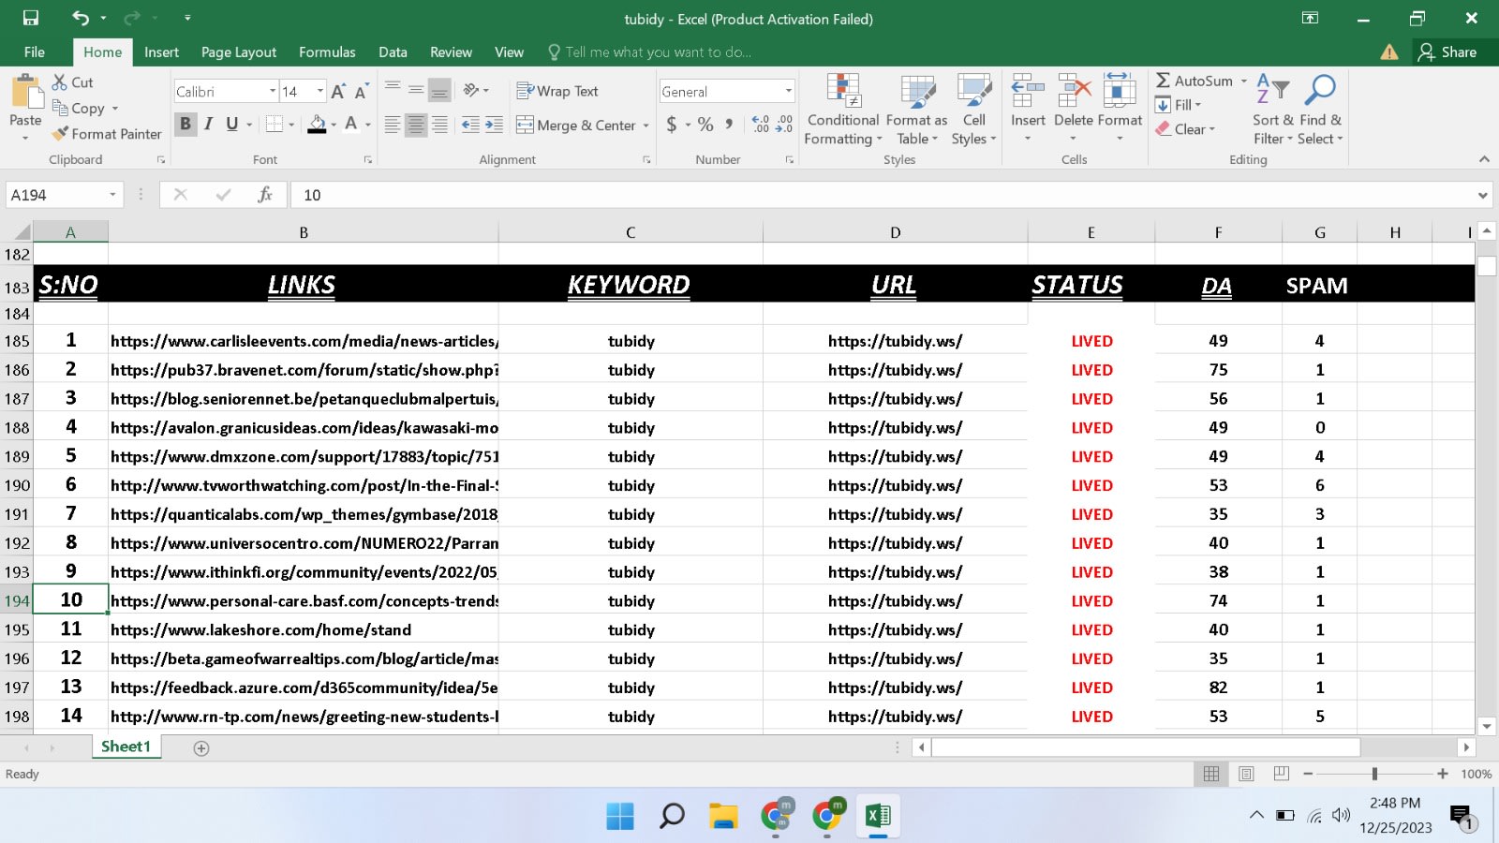Click AutoSum button

click(1194, 81)
